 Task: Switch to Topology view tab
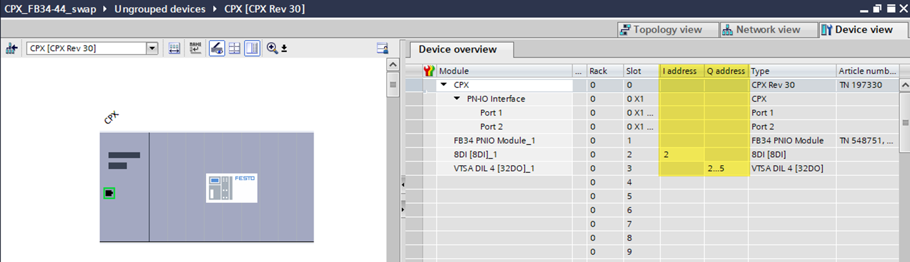[x=668, y=30]
